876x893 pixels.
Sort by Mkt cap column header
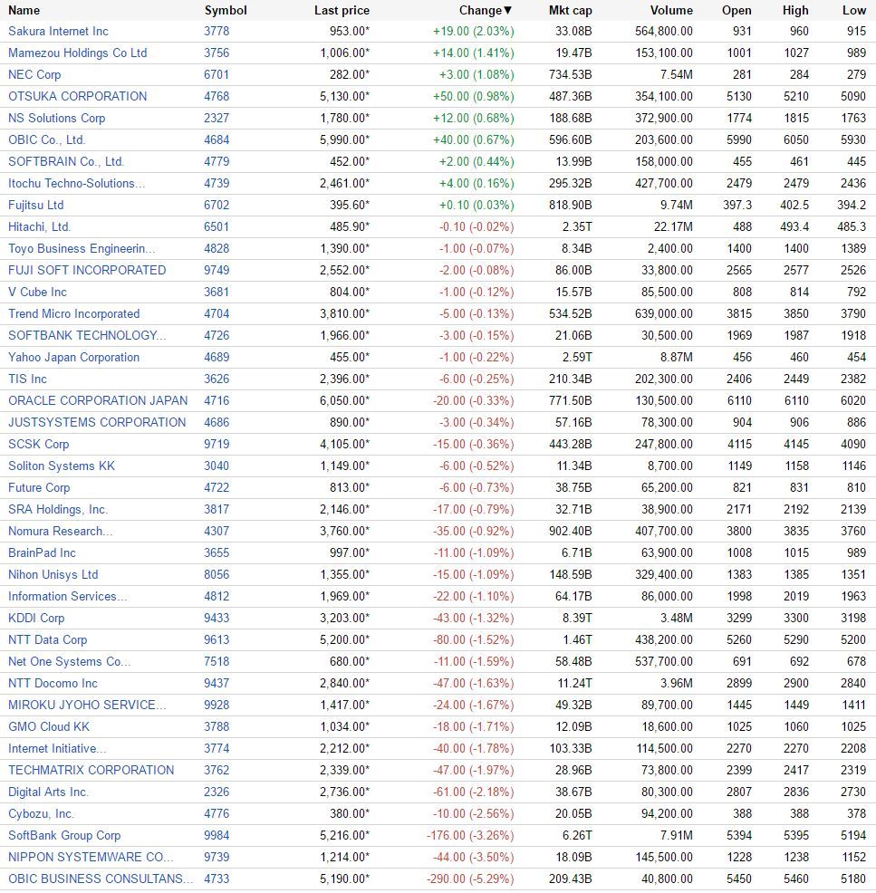pyautogui.click(x=570, y=10)
